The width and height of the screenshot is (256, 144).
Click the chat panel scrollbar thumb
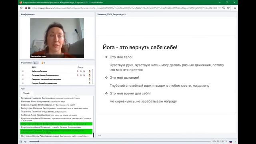point(93,135)
